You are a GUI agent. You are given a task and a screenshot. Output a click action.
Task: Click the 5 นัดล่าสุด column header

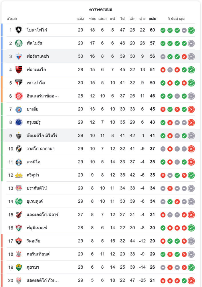coord(176,19)
